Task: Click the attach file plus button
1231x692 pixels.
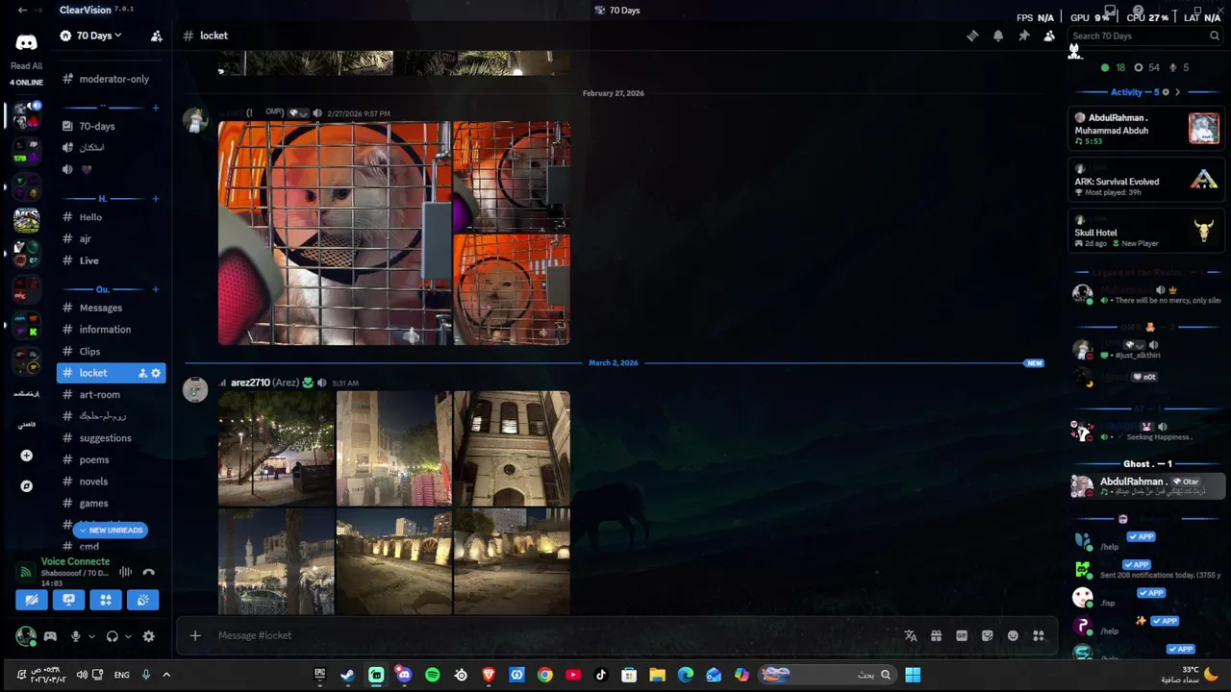Action: [195, 635]
